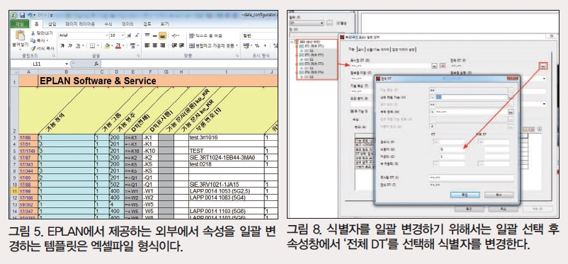Open the 삽입 (Insert) ribbon tab
568x264 pixels.
(52, 24)
